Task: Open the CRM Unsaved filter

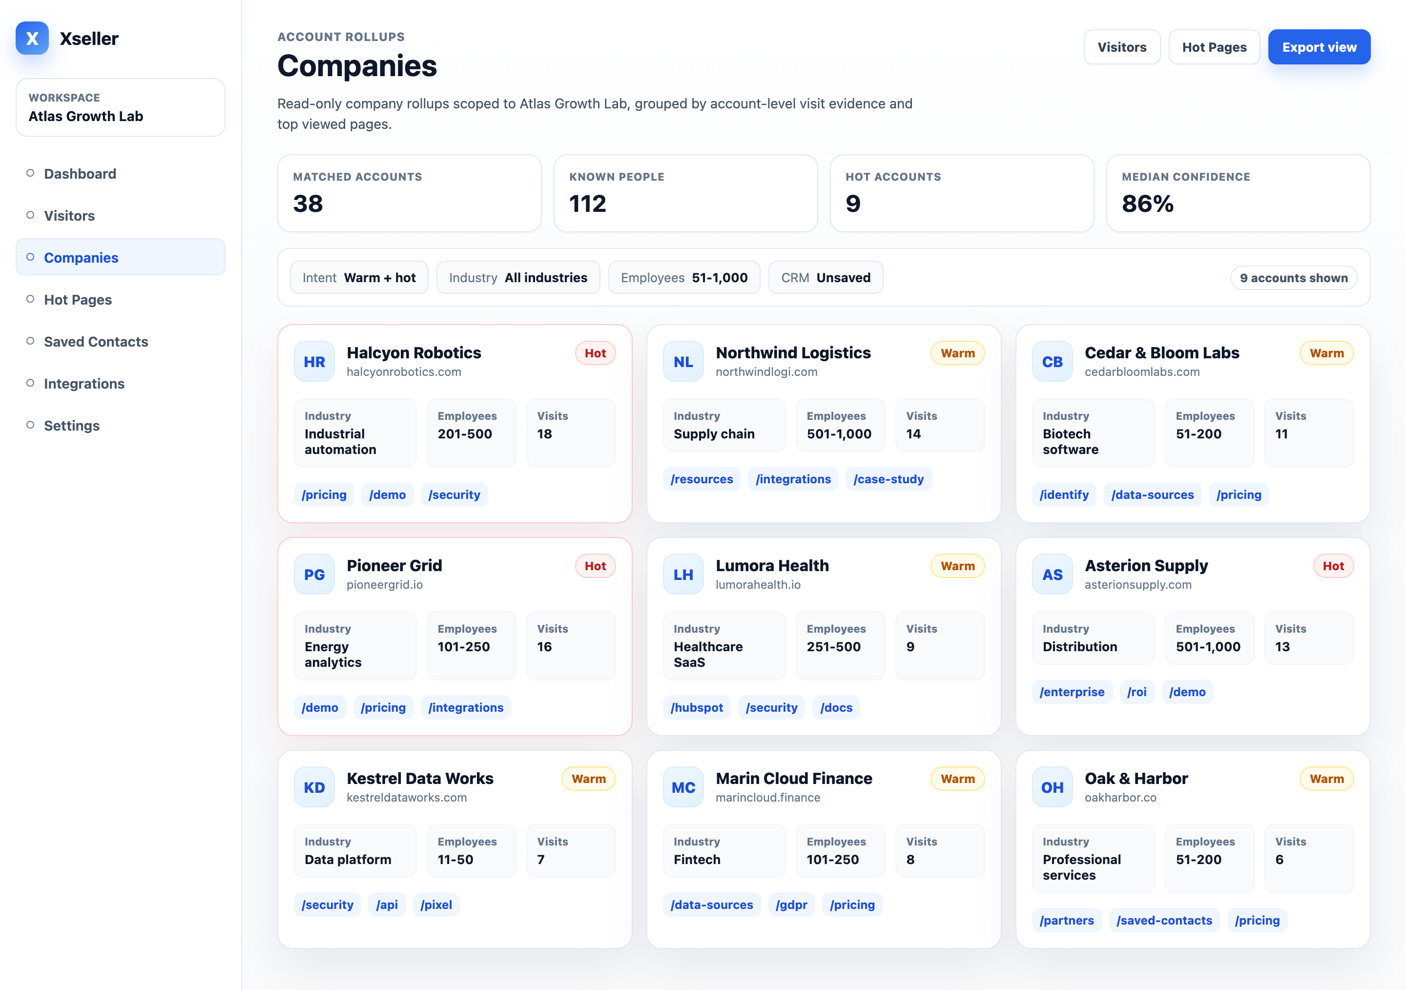Action: click(x=826, y=277)
